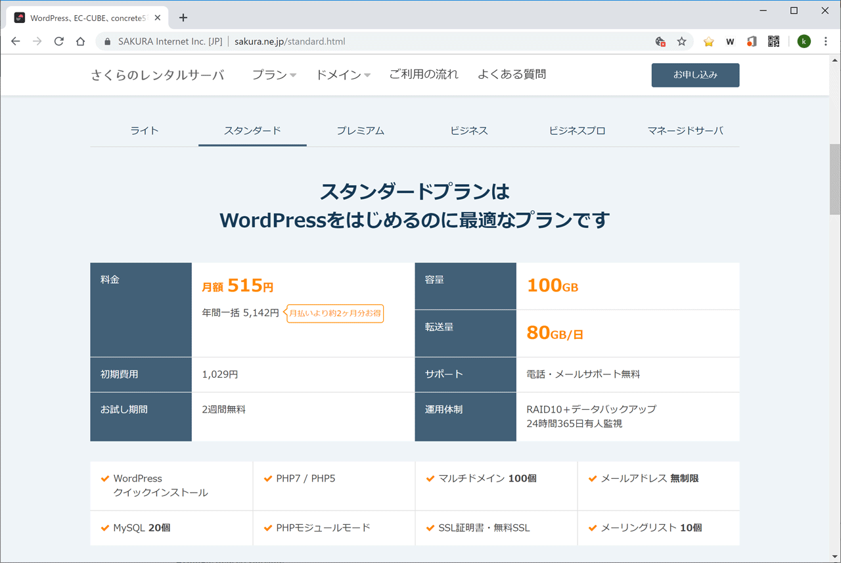Switch to the ビジネス plan tab
Image resolution: width=841 pixels, height=563 pixels.
pos(469,131)
